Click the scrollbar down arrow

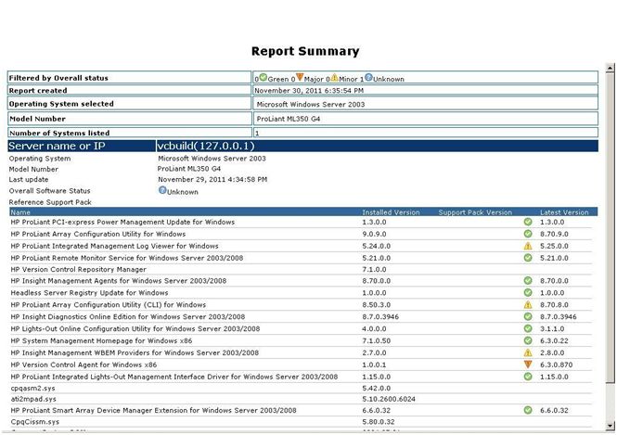610,426
